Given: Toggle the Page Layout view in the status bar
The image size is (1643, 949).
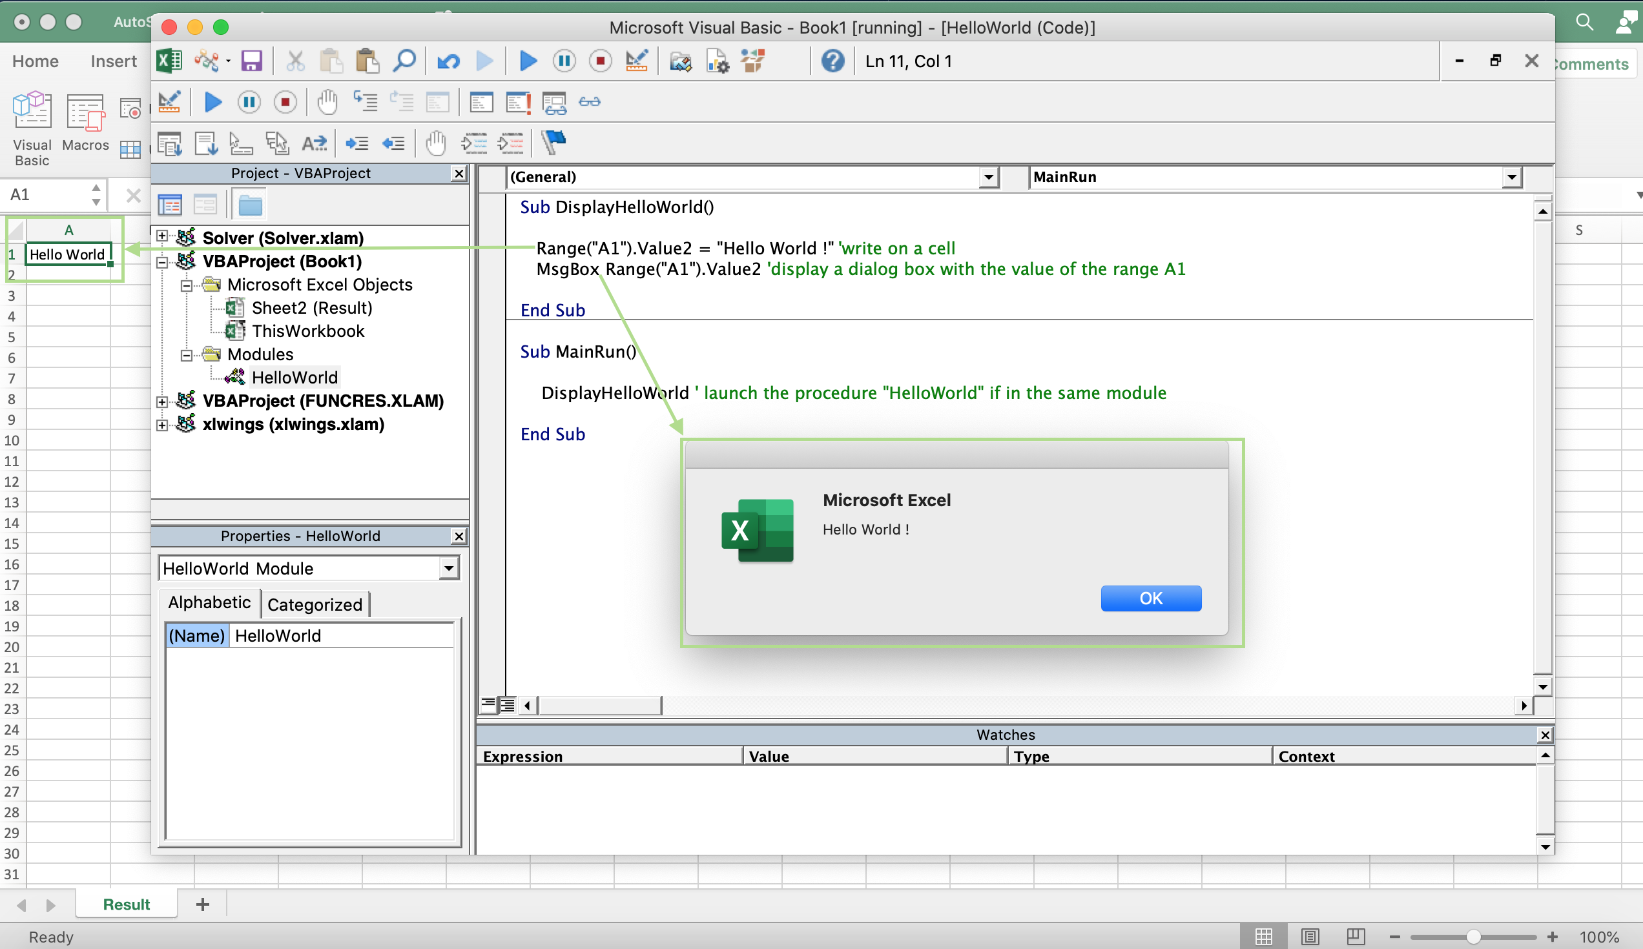Looking at the screenshot, I should [1310, 937].
